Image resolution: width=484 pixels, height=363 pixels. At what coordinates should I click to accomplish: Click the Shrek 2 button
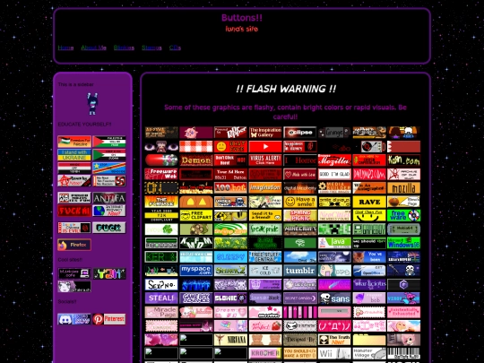click(230, 271)
